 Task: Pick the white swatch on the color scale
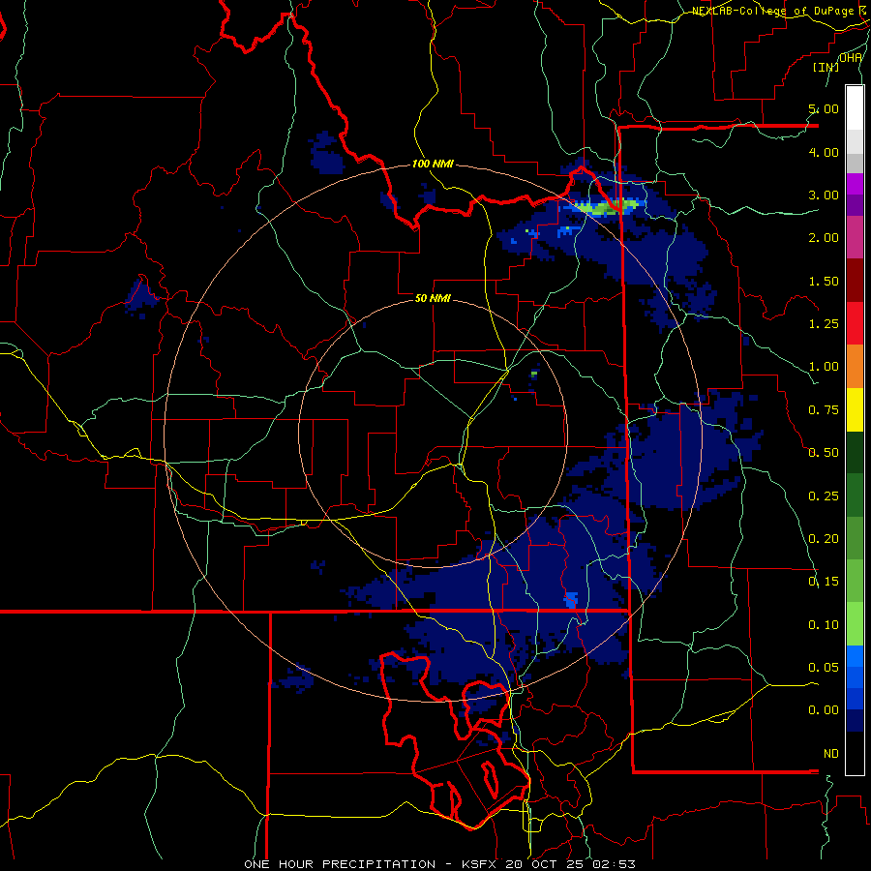pyautogui.click(x=855, y=108)
